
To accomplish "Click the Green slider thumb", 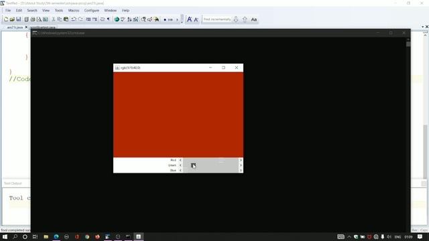I will (193, 165).
